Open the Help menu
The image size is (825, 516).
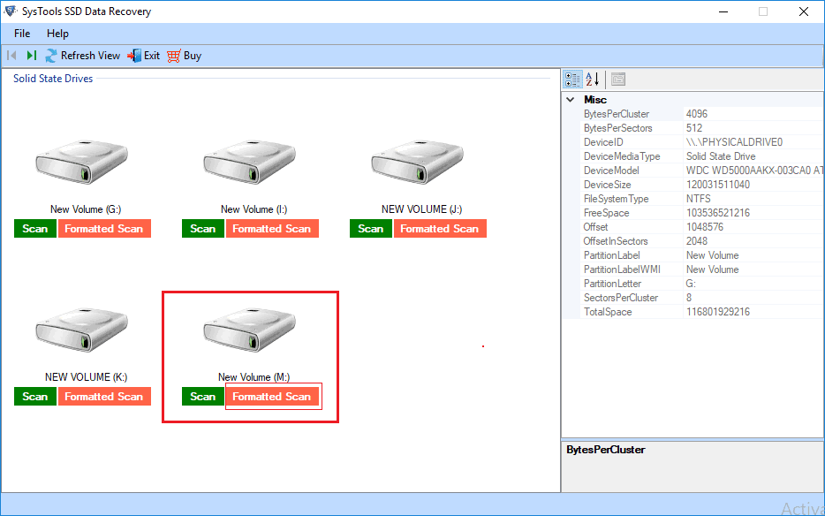coord(57,34)
